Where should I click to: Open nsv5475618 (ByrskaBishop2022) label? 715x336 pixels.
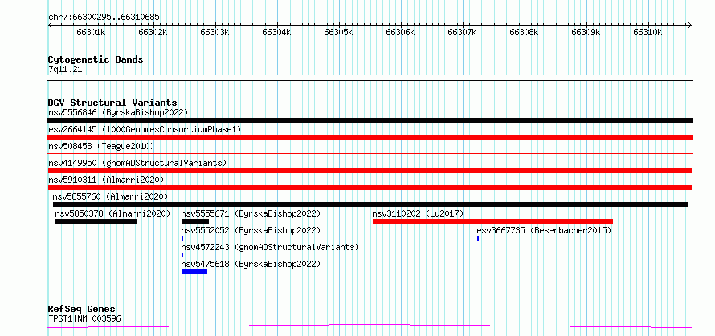click(x=251, y=264)
